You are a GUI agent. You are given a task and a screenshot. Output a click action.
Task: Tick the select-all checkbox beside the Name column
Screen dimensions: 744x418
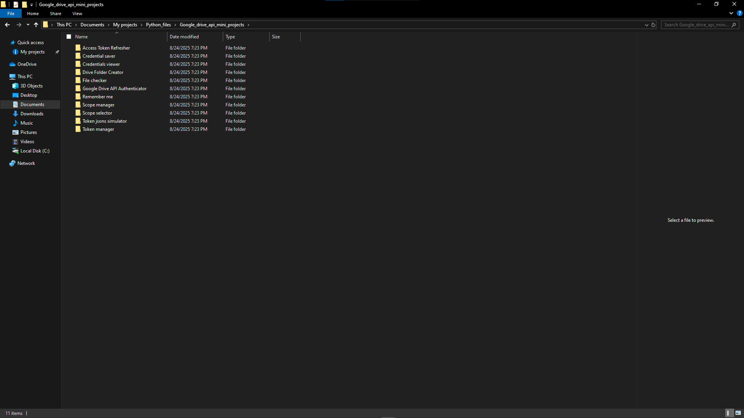pos(69,37)
